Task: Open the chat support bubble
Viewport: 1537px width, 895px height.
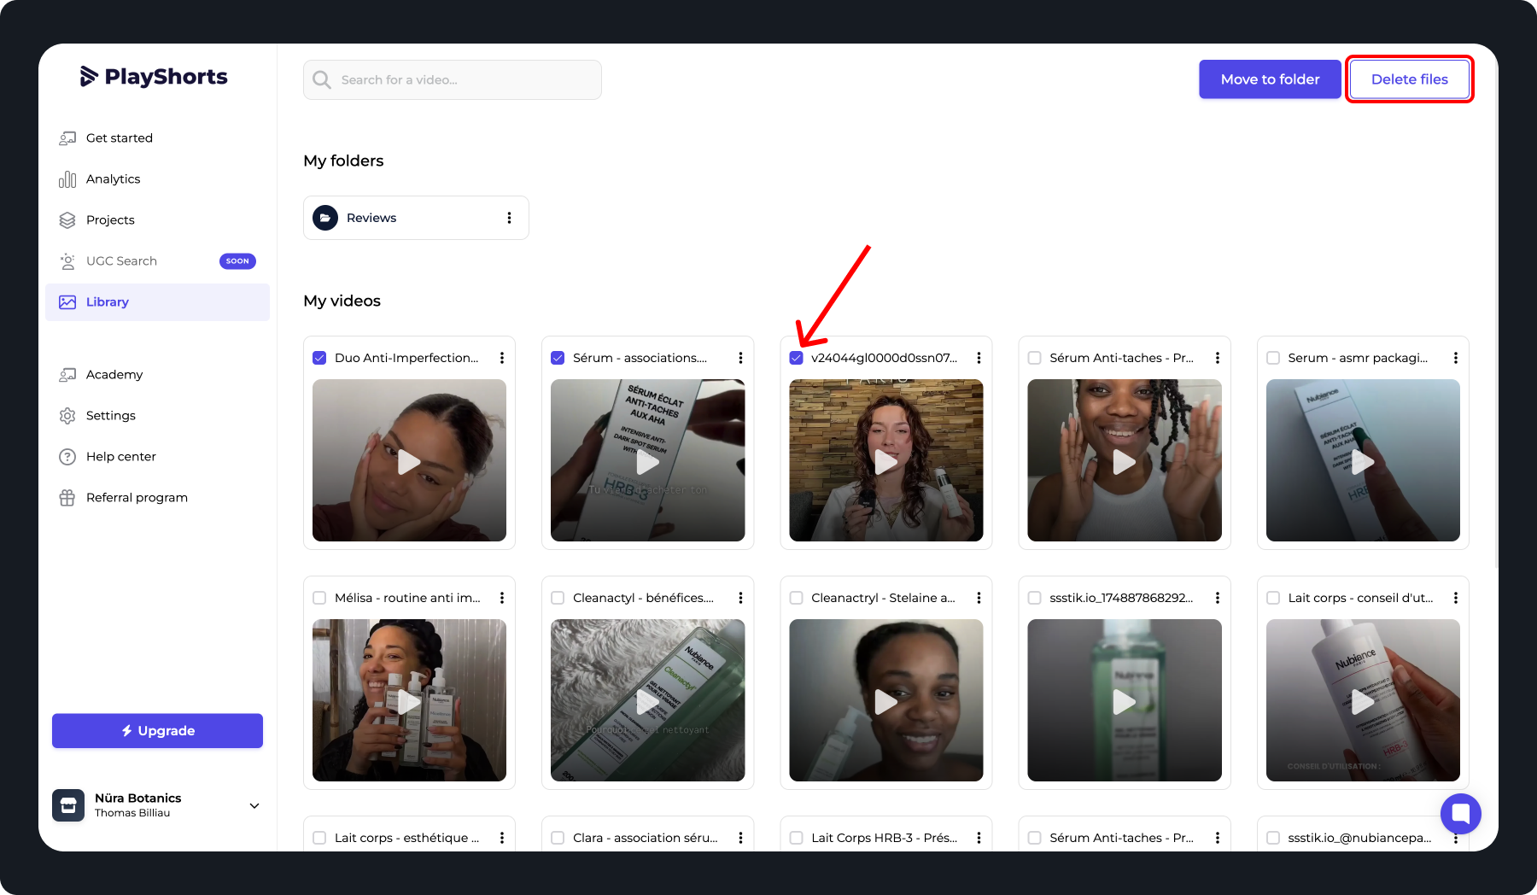Action: [x=1460, y=813]
